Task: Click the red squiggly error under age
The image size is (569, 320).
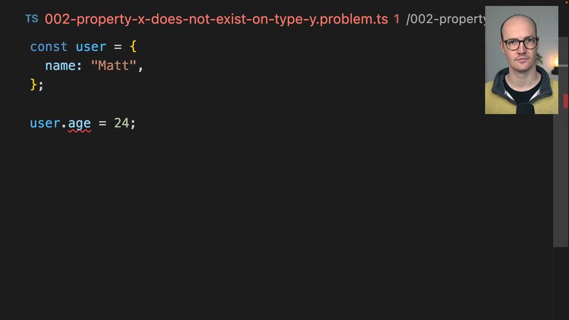Action: [x=79, y=132]
